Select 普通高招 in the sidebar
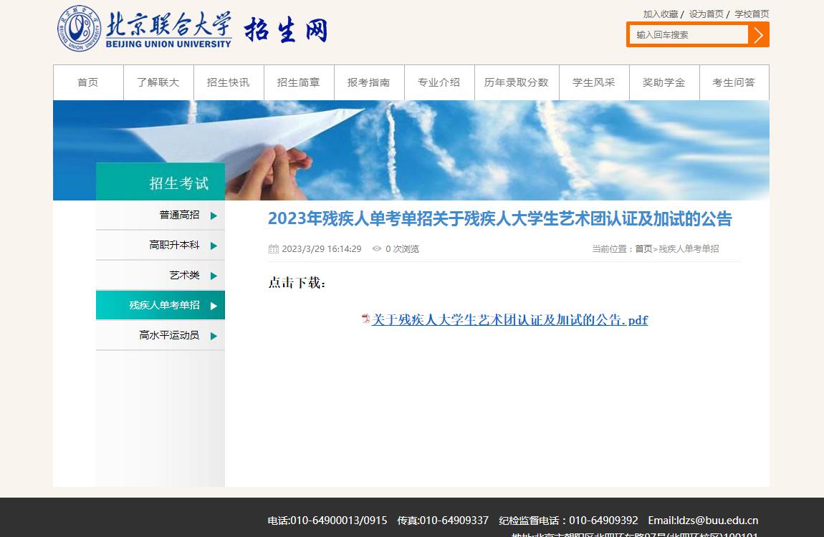Screen dimensions: 824x537 [161, 216]
